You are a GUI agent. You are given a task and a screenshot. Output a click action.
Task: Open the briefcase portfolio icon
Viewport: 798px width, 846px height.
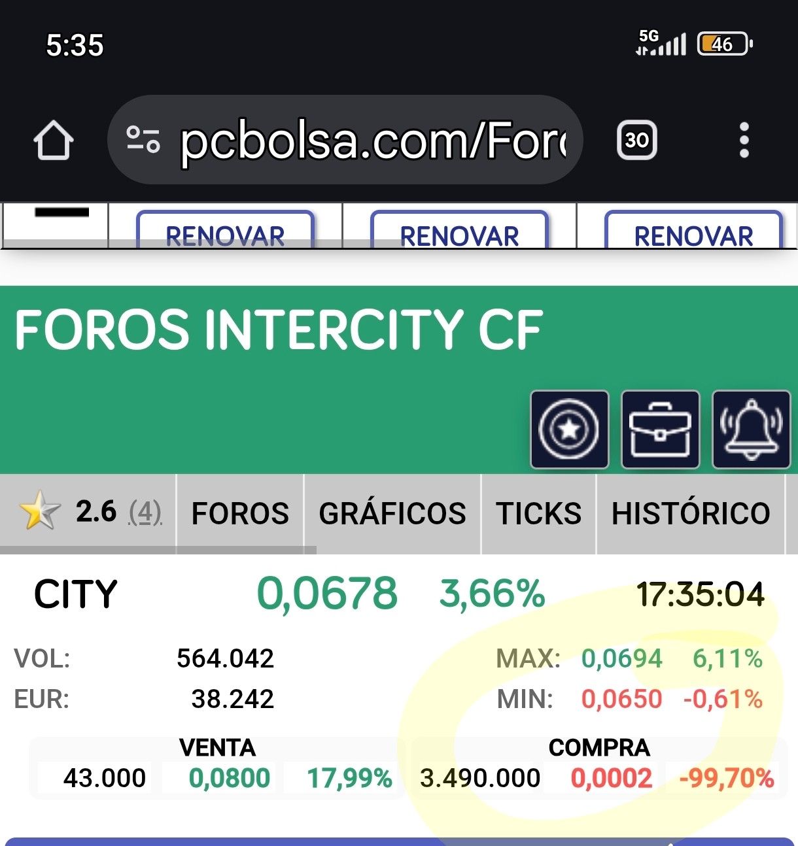click(660, 430)
